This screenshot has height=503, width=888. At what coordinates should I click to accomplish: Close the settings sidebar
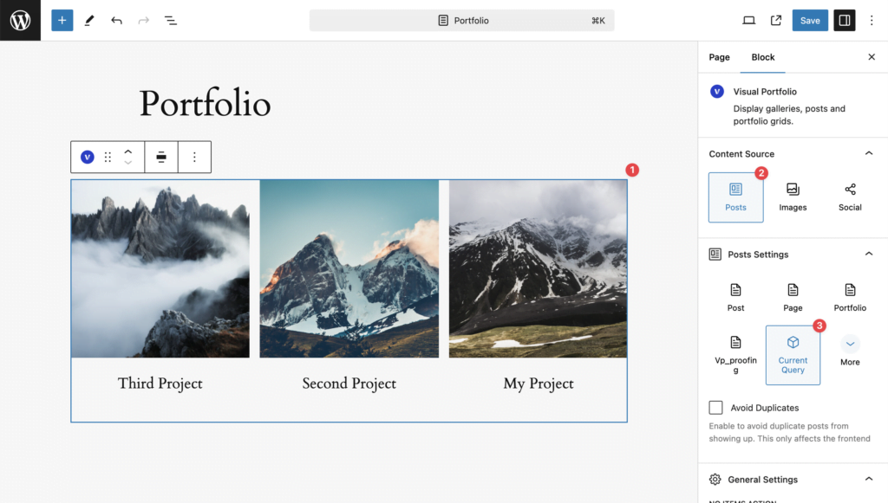(x=872, y=57)
